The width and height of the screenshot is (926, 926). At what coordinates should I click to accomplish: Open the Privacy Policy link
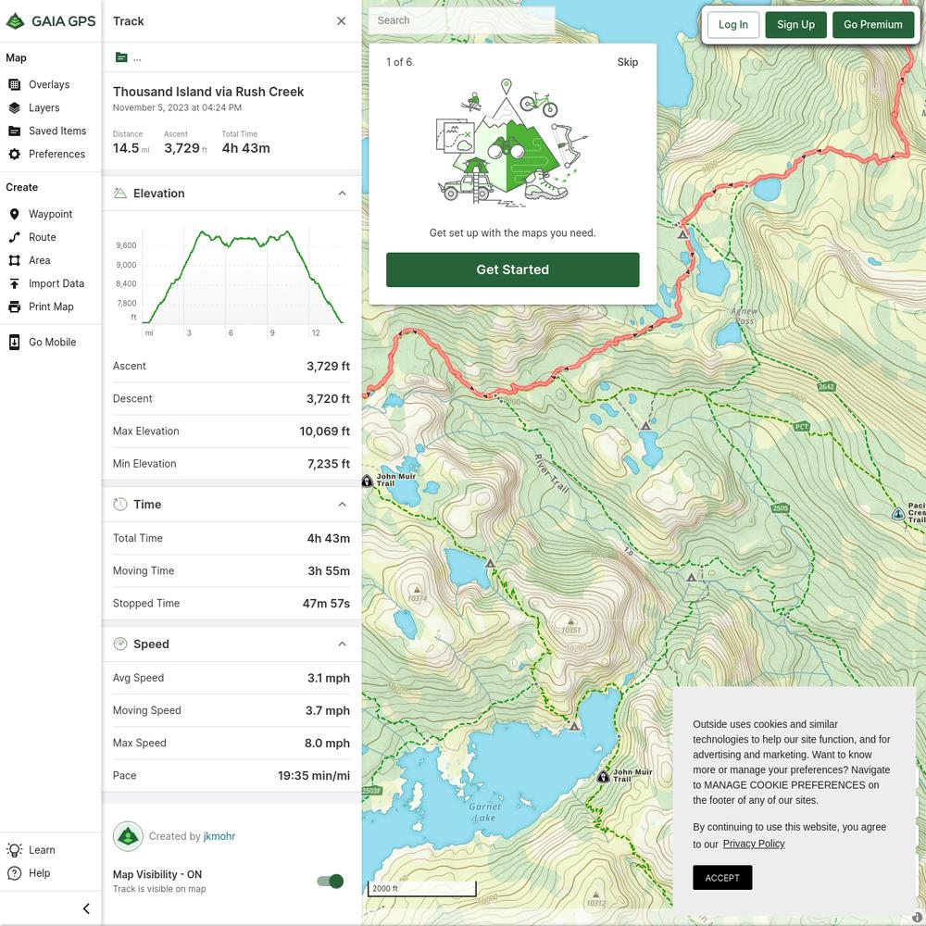(754, 844)
